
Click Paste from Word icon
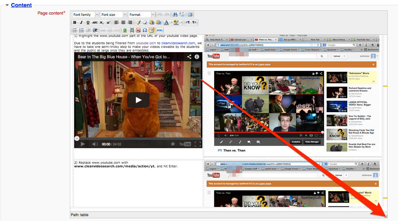(x=158, y=23)
